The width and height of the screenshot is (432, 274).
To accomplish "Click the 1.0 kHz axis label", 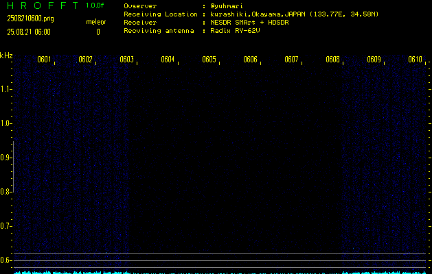I will 5,123.
